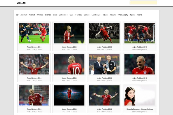
Task: Open thumbnail of Robben facing navy-kit opponent
Action: point(34,33)
